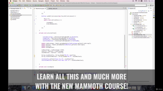Screen dimensions: 163x91
Task: Click the Collapse All icon in Package Explorer
Action: [23, 8]
